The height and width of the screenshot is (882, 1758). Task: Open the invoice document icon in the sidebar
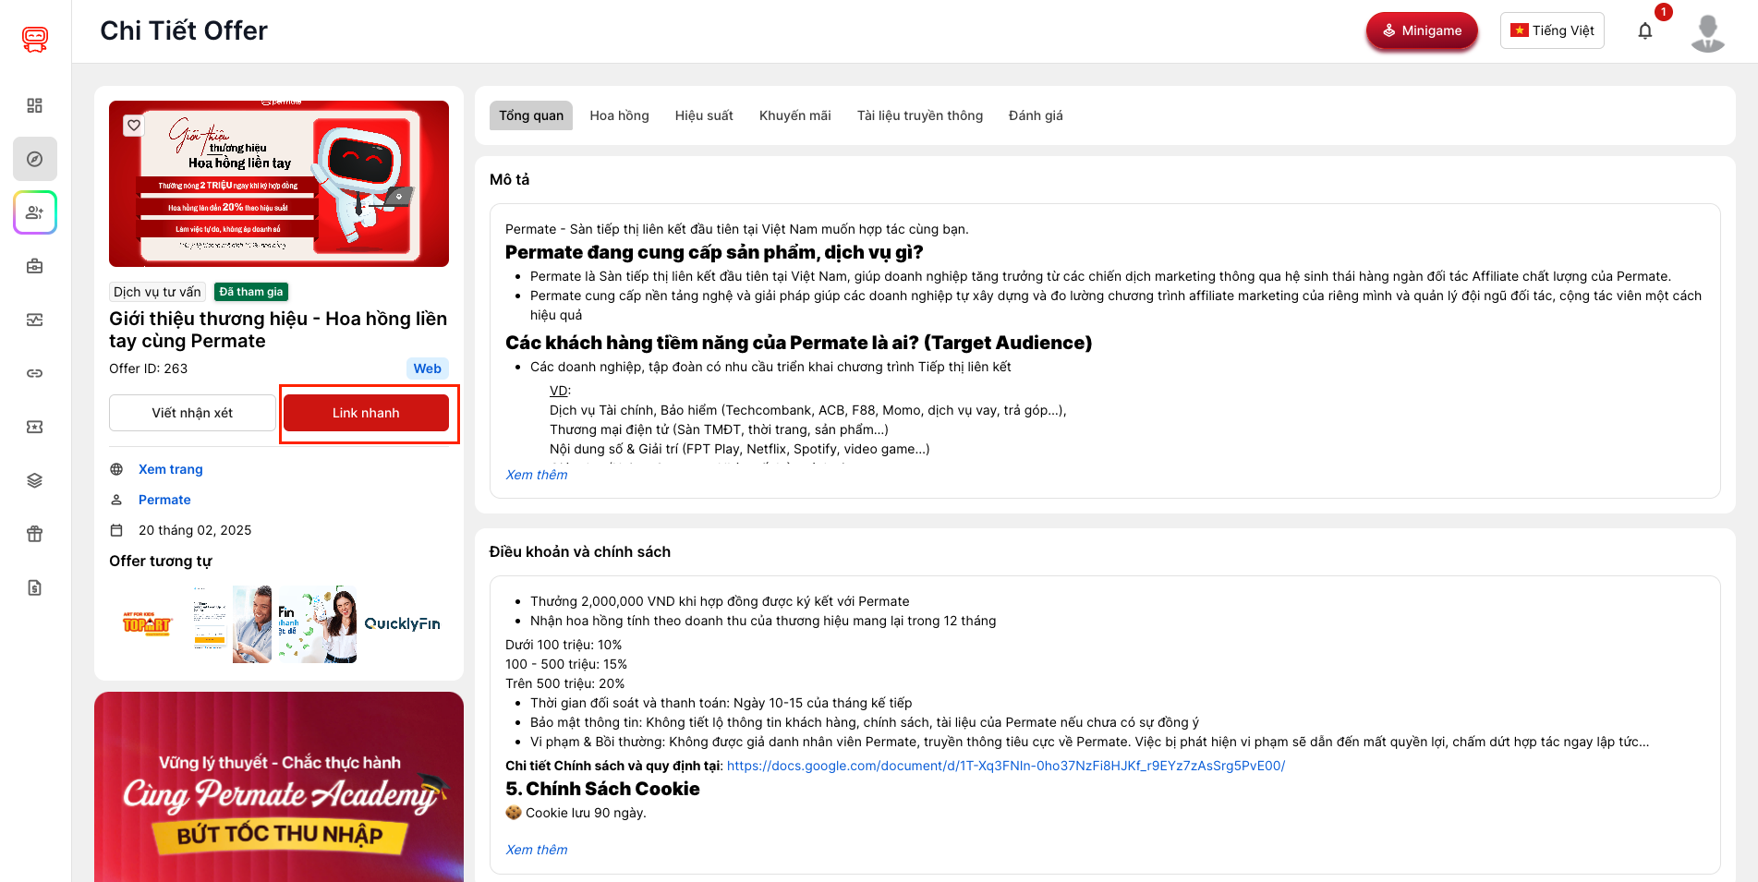click(35, 587)
